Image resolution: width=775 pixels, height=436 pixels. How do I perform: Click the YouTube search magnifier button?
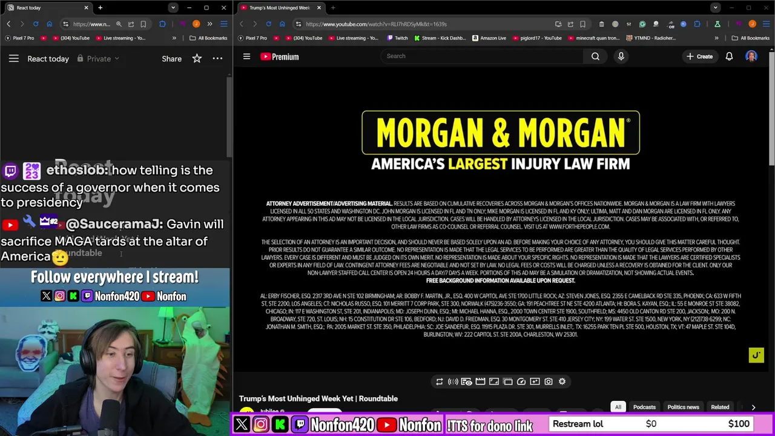595,56
